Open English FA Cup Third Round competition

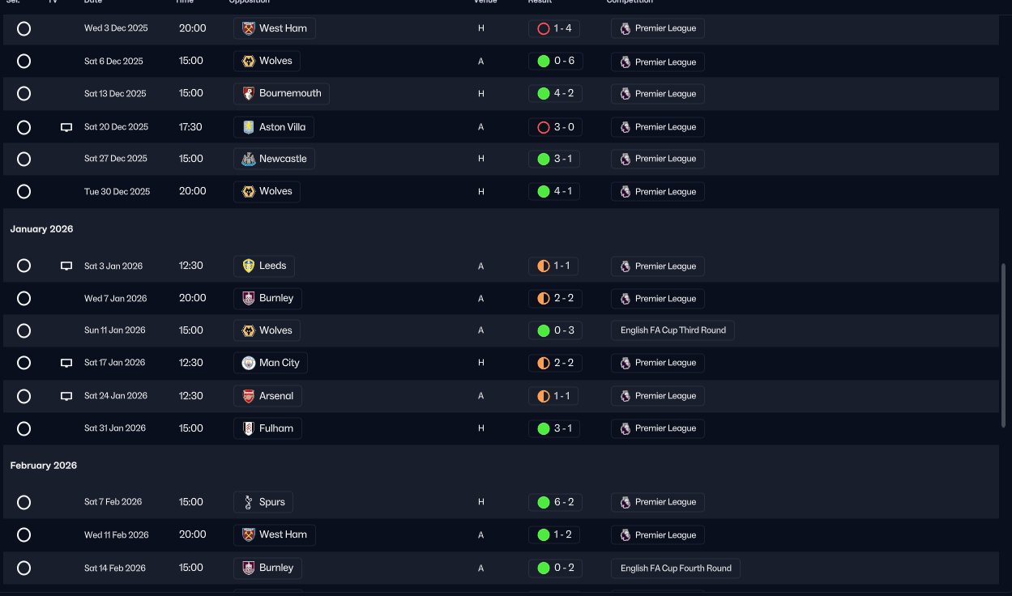[x=673, y=330]
